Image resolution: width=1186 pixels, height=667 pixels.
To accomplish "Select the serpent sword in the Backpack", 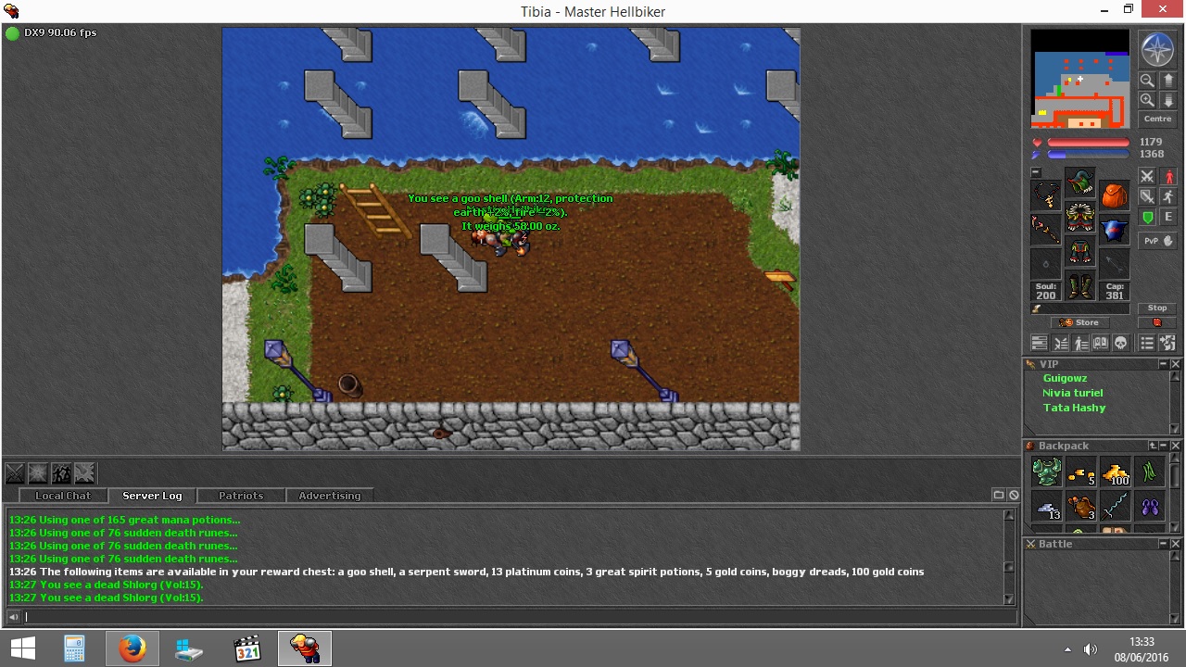I will pos(1116,506).
